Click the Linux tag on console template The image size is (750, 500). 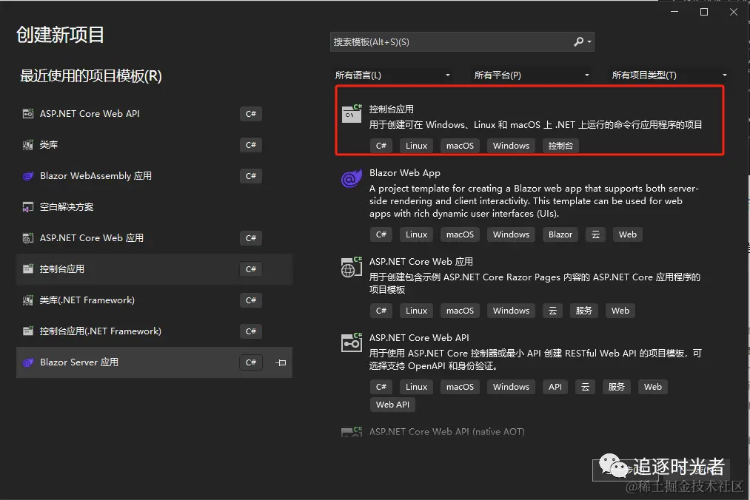coord(417,146)
